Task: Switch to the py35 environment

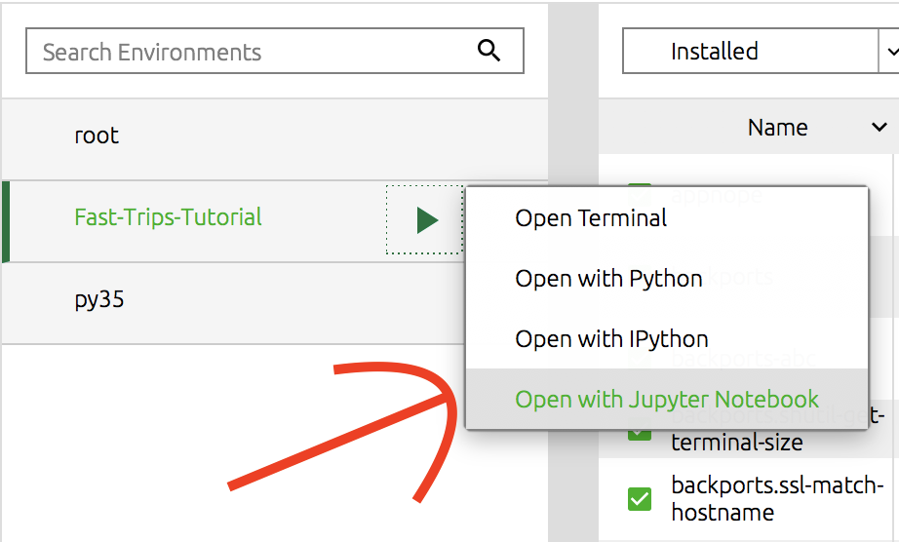Action: click(x=98, y=299)
